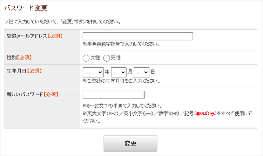Click the ご登録の生年月日 hint text
This screenshot has width=263, height=156.
pos(122,81)
